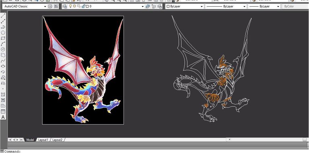The width and height of the screenshot is (309, 153).
Task: Select the Point tool
Action: [x=3, y=89]
